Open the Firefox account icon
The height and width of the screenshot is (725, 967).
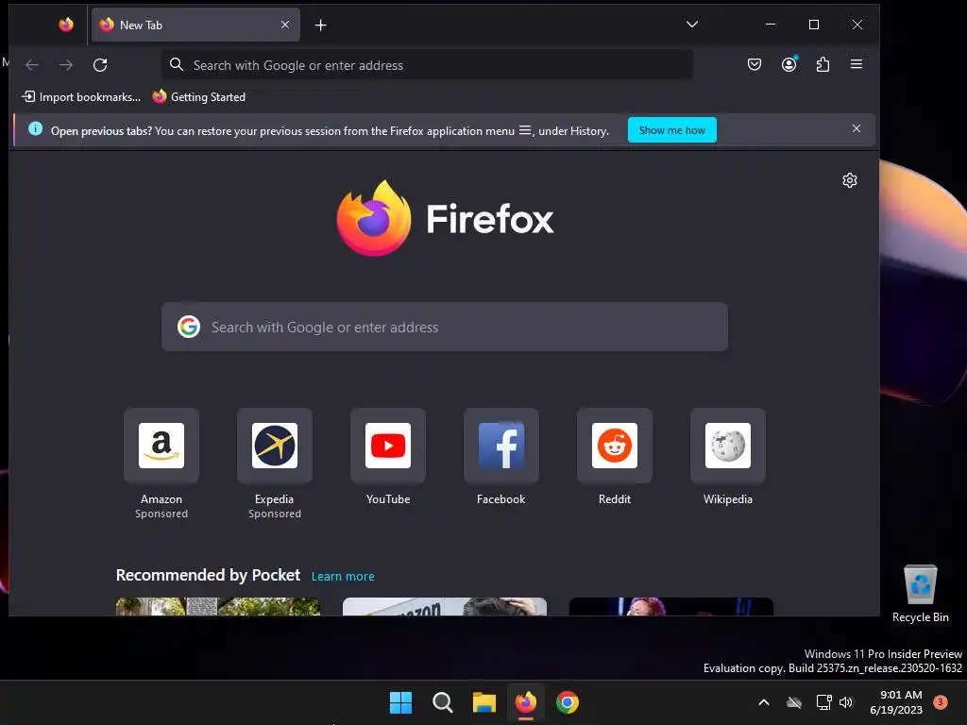(789, 64)
